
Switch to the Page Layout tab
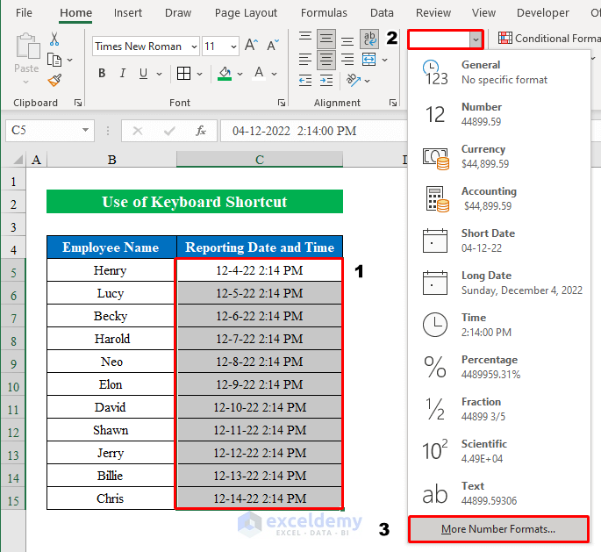[x=246, y=13]
